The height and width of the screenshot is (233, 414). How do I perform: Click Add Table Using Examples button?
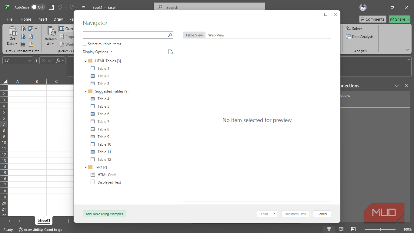104,214
